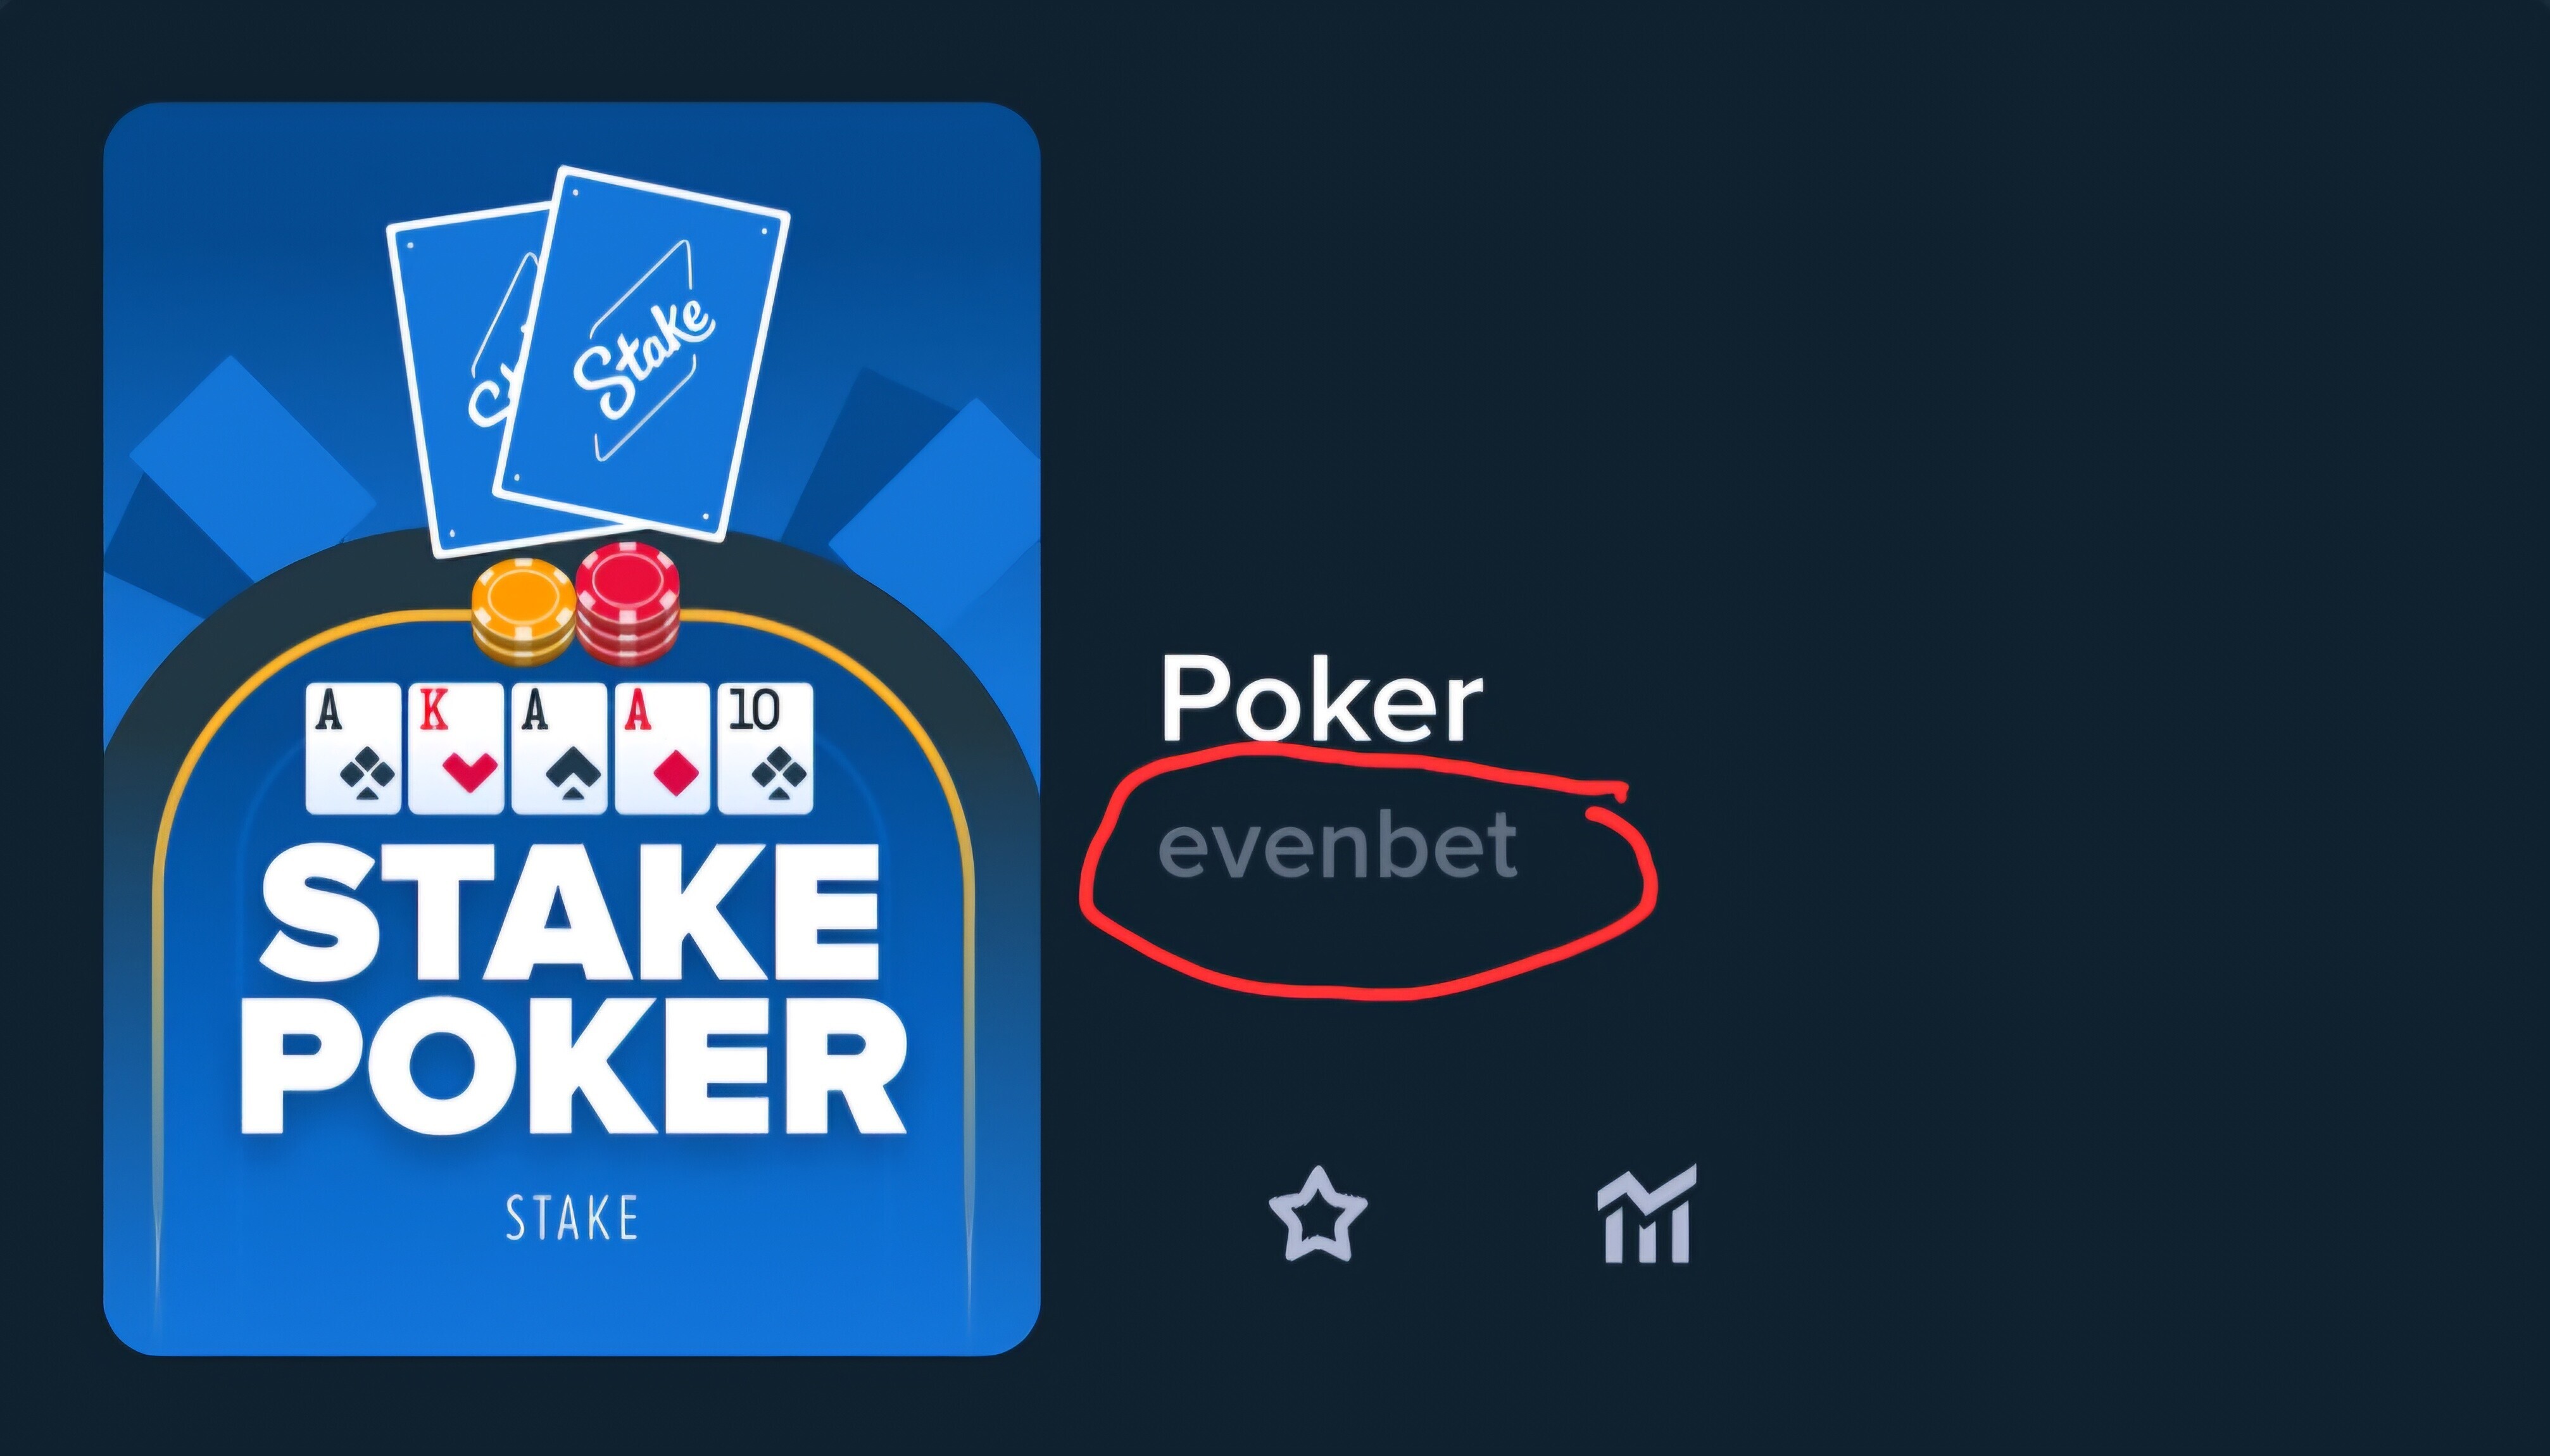Open the evenbet provider link
2550x1456 pixels.
tap(1338, 845)
